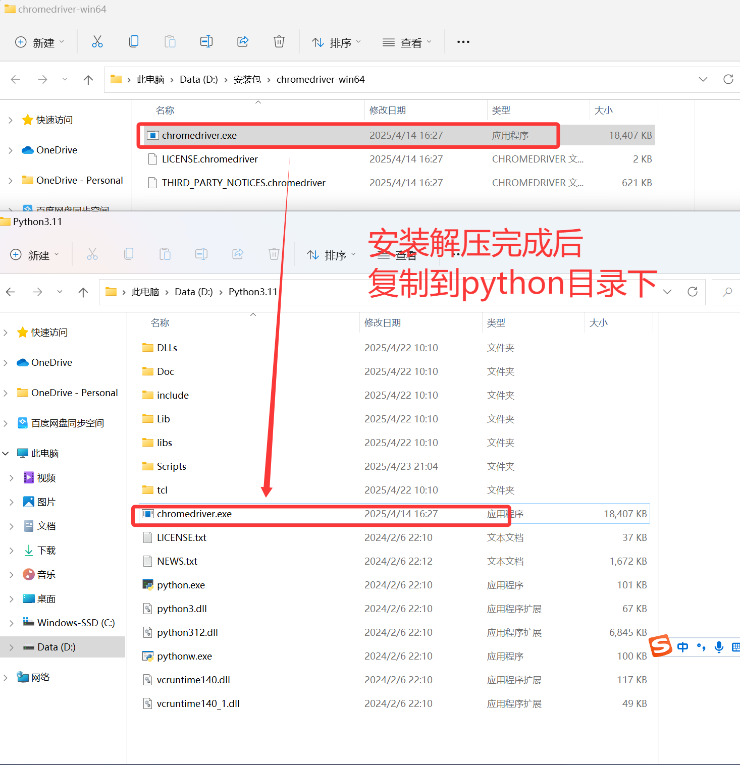Image resolution: width=740 pixels, height=765 pixels.
Task: Click the Share icon in chromedriver-win64 toolbar
Action: click(x=243, y=42)
